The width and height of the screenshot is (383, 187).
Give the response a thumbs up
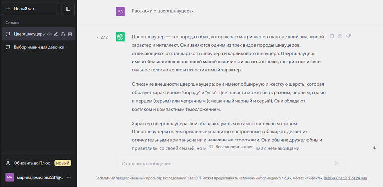pos(340,36)
